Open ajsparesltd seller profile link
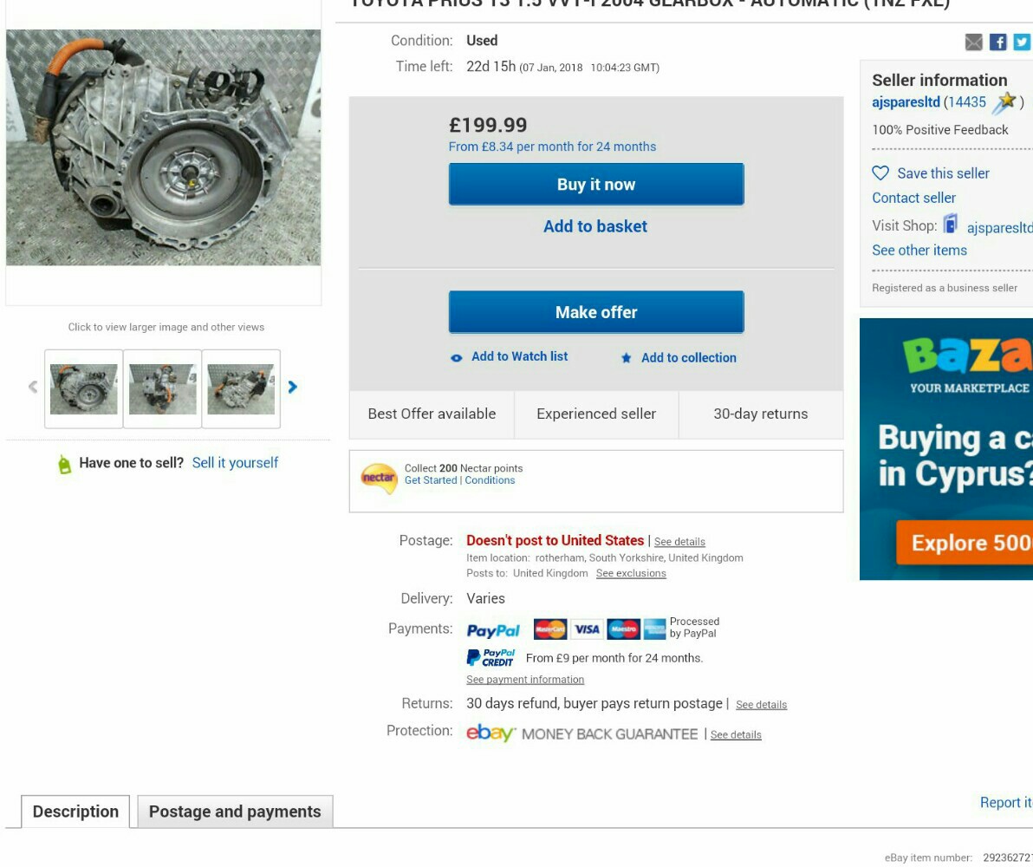This screenshot has width=1033, height=867. pyautogui.click(x=906, y=102)
